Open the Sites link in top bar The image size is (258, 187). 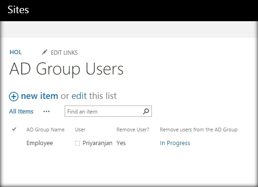click(18, 9)
